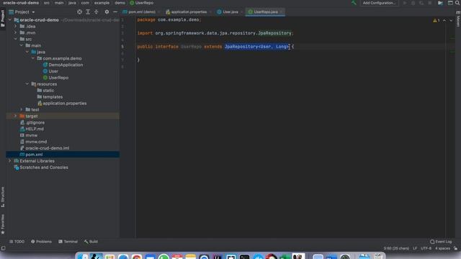The height and width of the screenshot is (259, 461).
Task: Click the Run play icon
Action: point(405,3)
